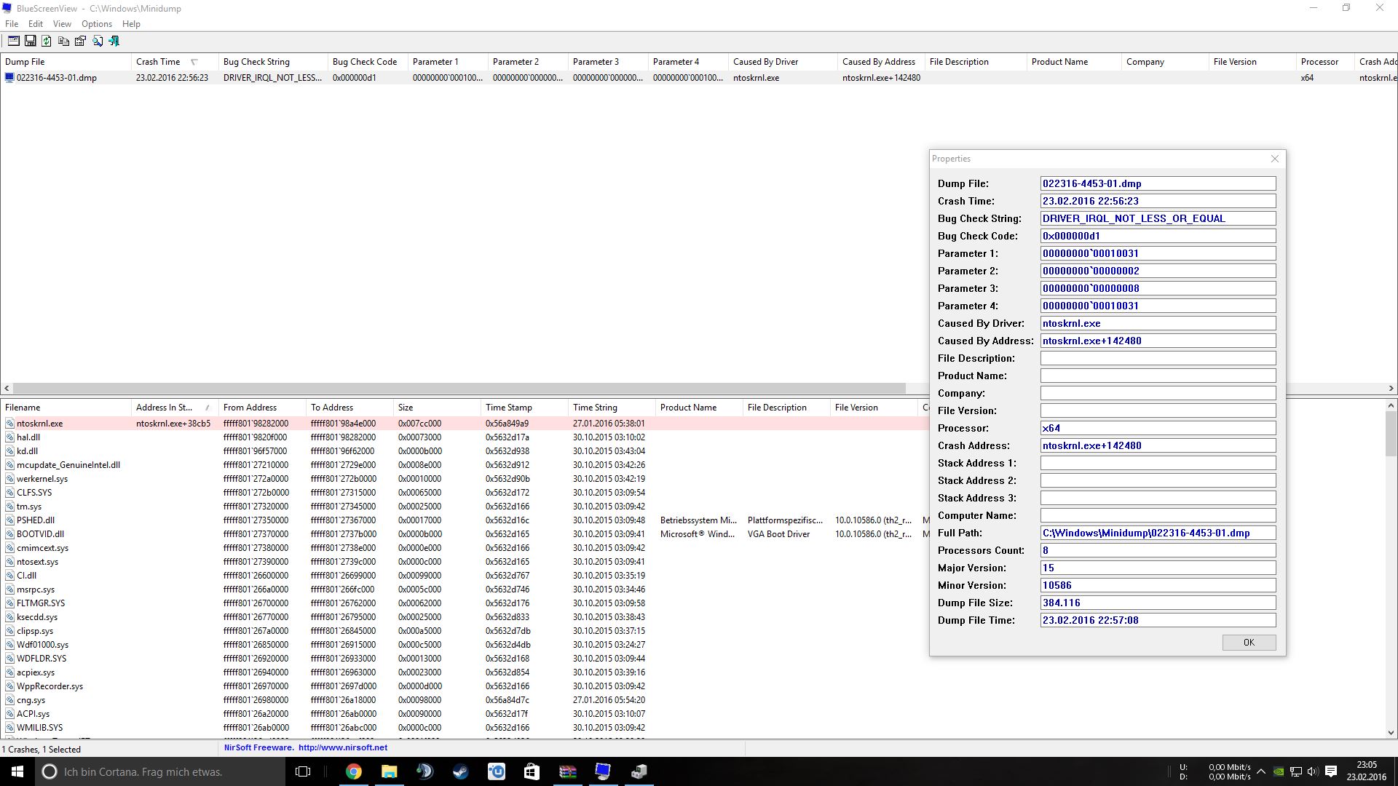The height and width of the screenshot is (786, 1398).
Task: Show hidden system tray icons chevron
Action: tap(1261, 771)
